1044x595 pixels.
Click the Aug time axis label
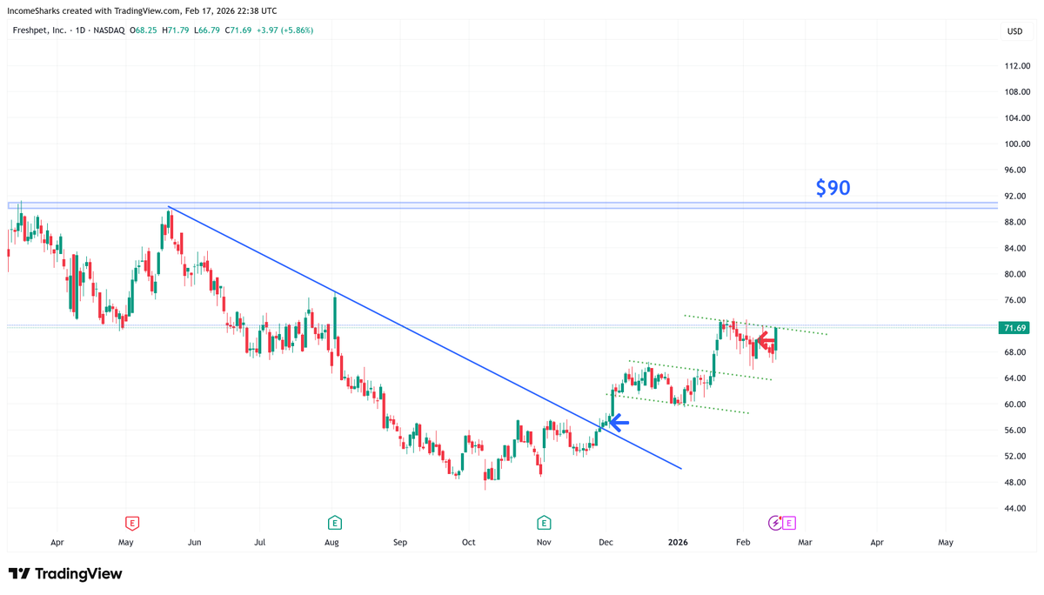331,543
